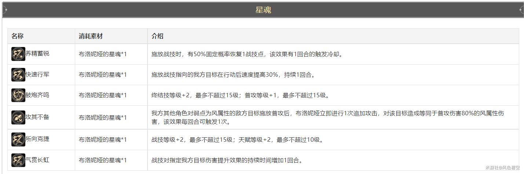Screen dimensions: 524x174
Task: Select the 气贯长虹 name text
Action: [37, 160]
